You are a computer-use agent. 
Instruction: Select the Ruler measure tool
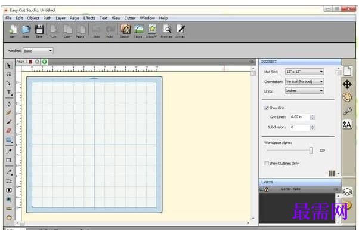click(x=9, y=208)
